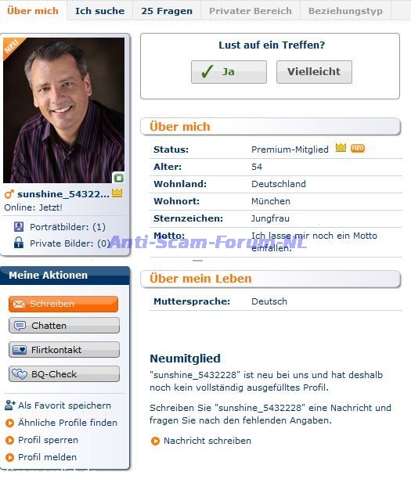Click the orange arrow beside Nachricht schreiben
Image resolution: width=411 pixels, height=483 pixels.
(x=155, y=441)
